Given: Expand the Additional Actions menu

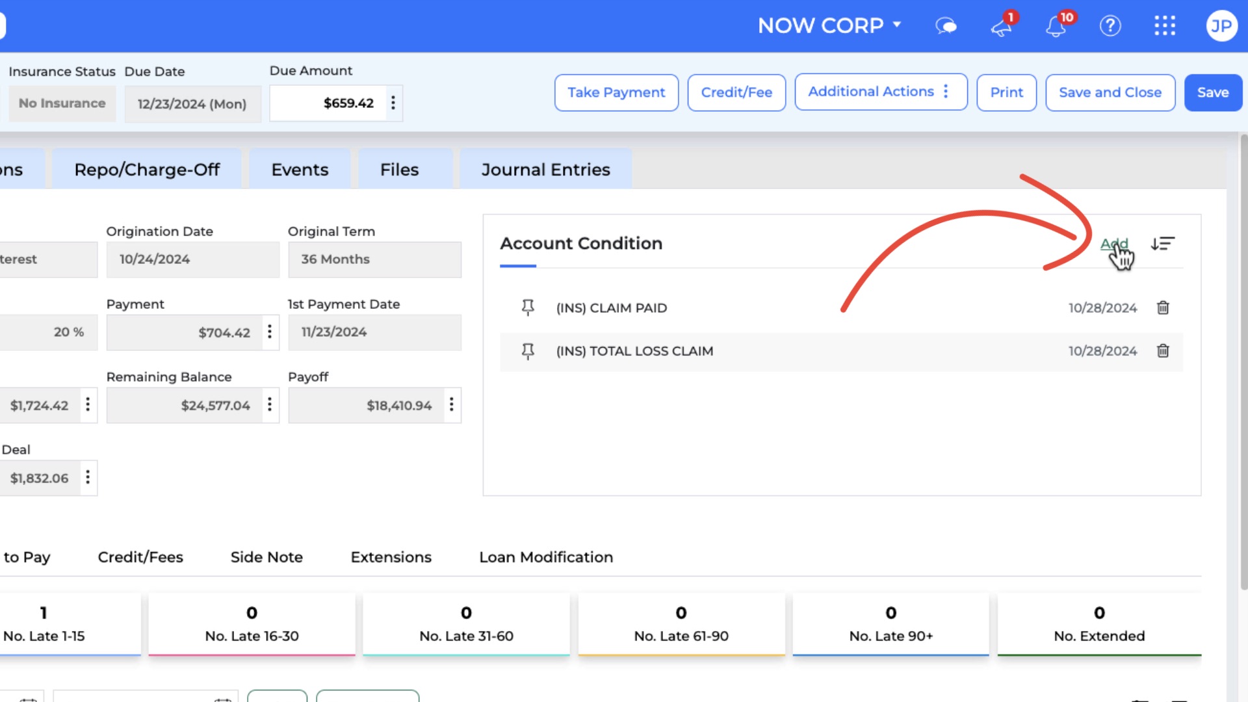Looking at the screenshot, I should [881, 92].
